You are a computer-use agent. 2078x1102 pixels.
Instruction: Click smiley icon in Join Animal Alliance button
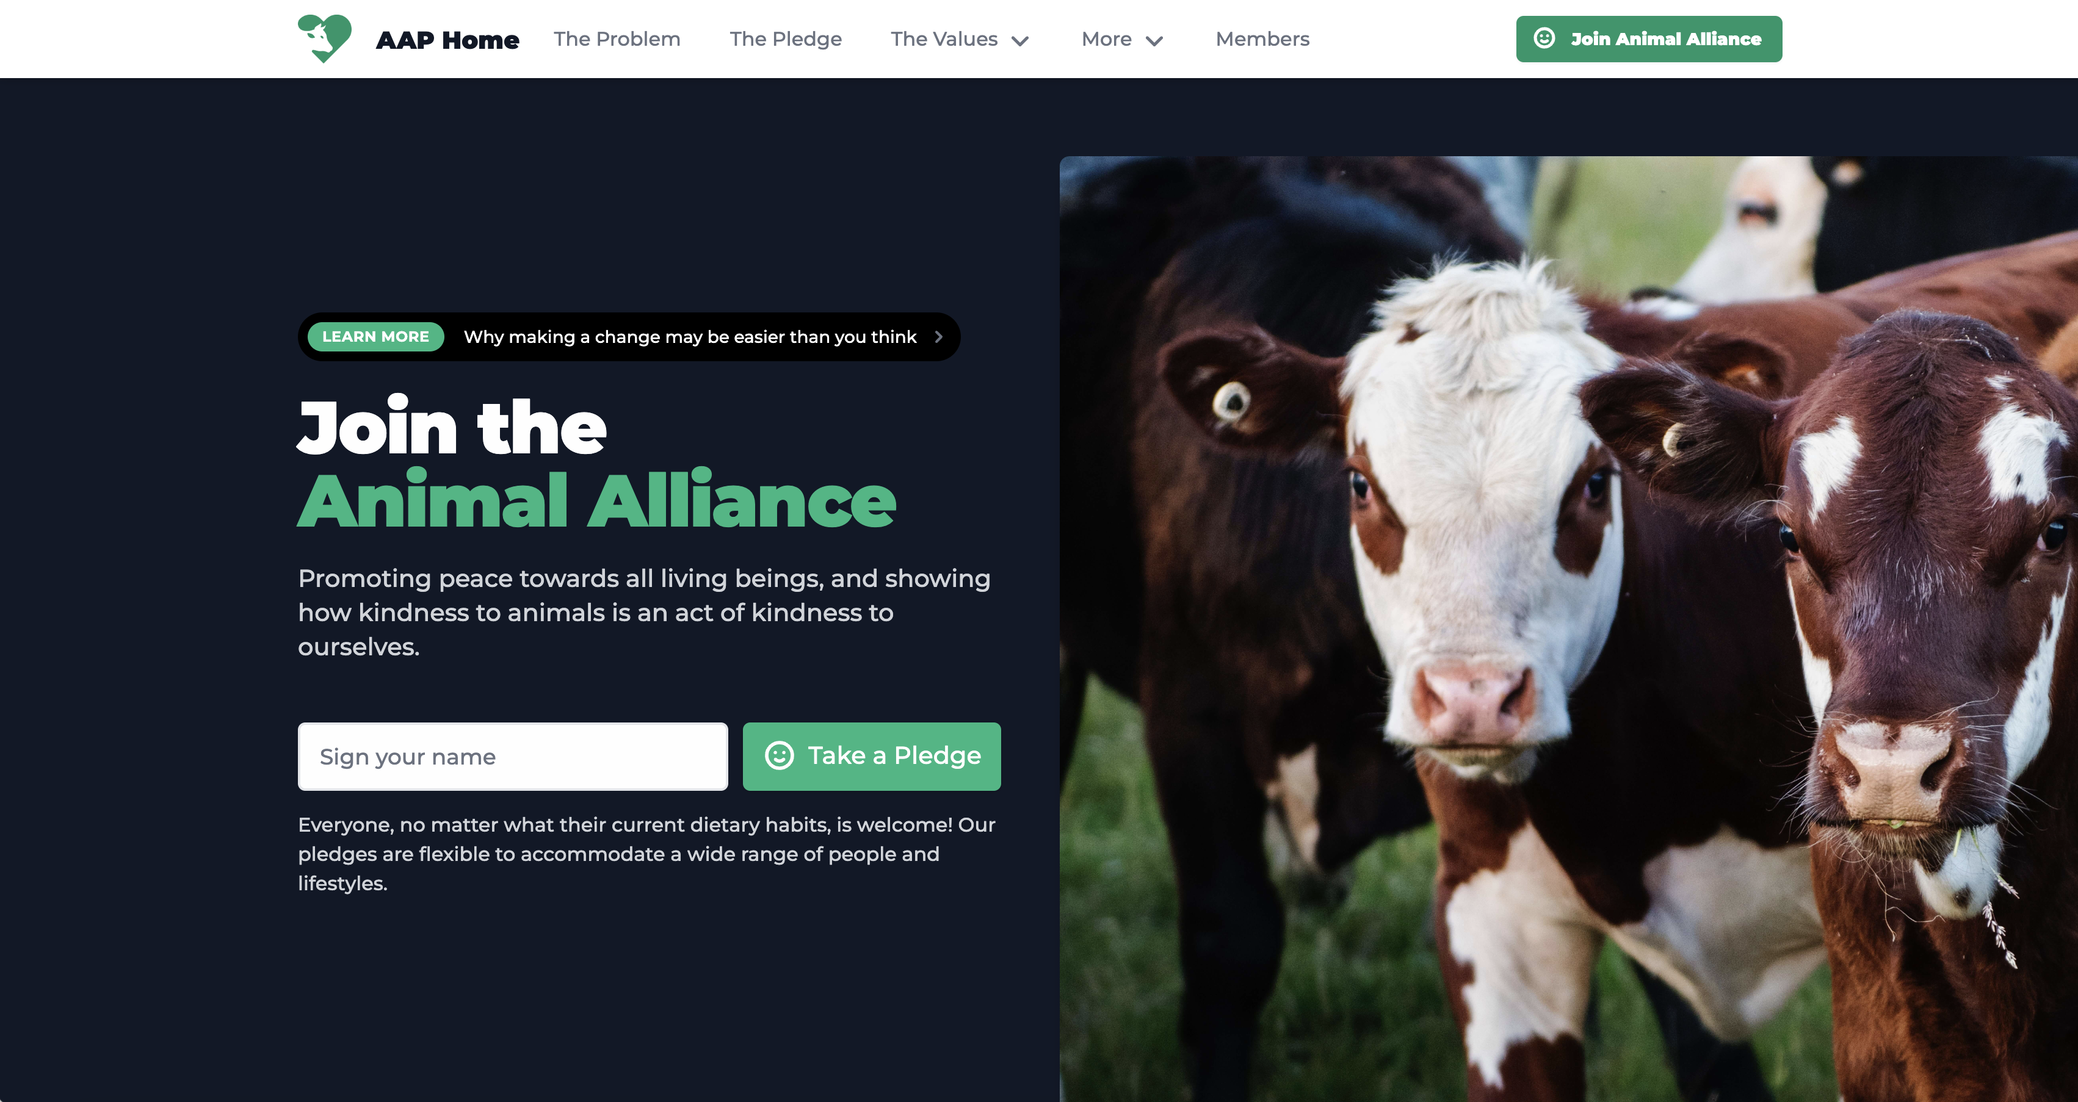pyautogui.click(x=1544, y=38)
